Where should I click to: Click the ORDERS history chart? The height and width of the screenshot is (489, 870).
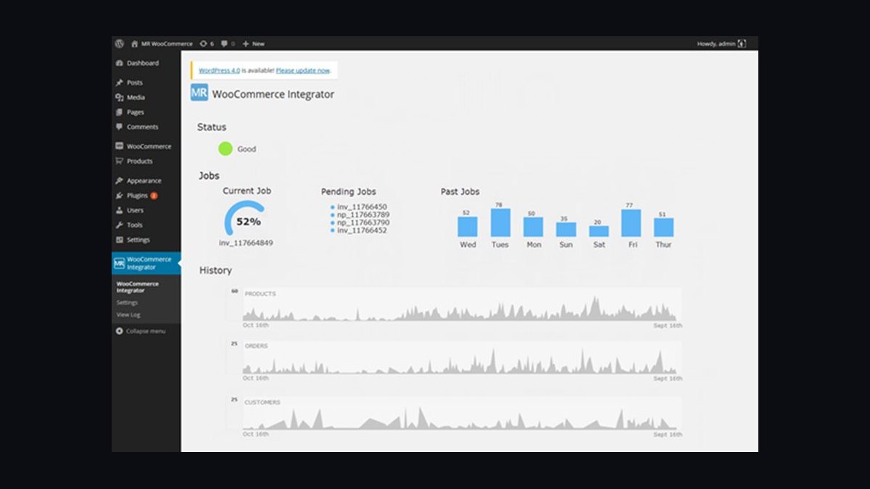tap(461, 357)
